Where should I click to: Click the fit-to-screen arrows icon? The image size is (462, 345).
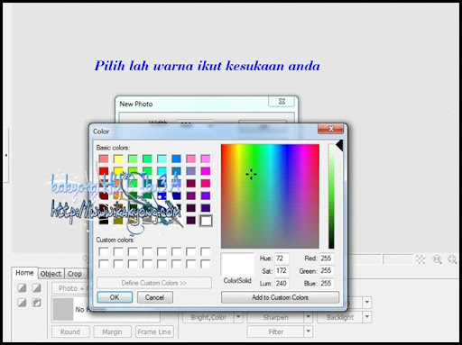pyautogui.click(x=420, y=259)
